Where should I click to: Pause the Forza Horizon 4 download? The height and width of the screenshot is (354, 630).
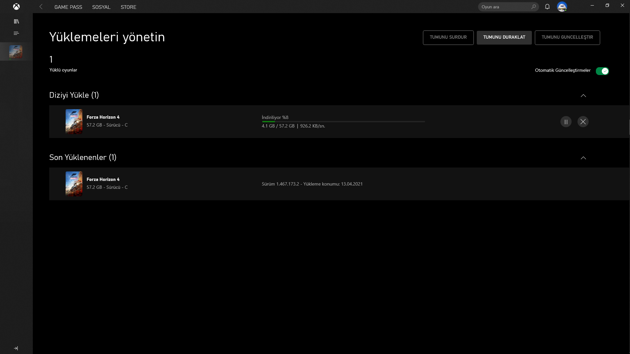[x=566, y=122]
